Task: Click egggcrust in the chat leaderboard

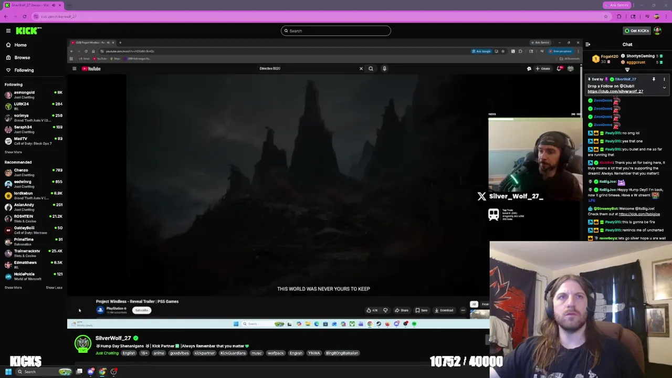Action: pyautogui.click(x=634, y=62)
